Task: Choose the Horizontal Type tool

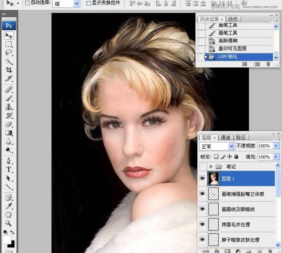Action: click(x=9, y=169)
